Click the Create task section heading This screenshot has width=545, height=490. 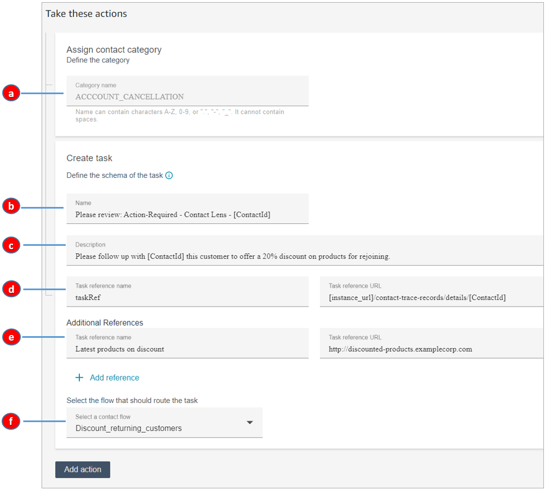(89, 158)
